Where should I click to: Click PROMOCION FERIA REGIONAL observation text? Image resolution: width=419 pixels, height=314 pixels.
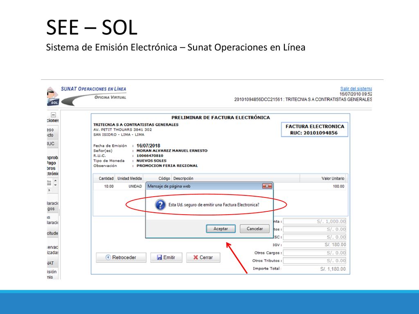[167, 166]
